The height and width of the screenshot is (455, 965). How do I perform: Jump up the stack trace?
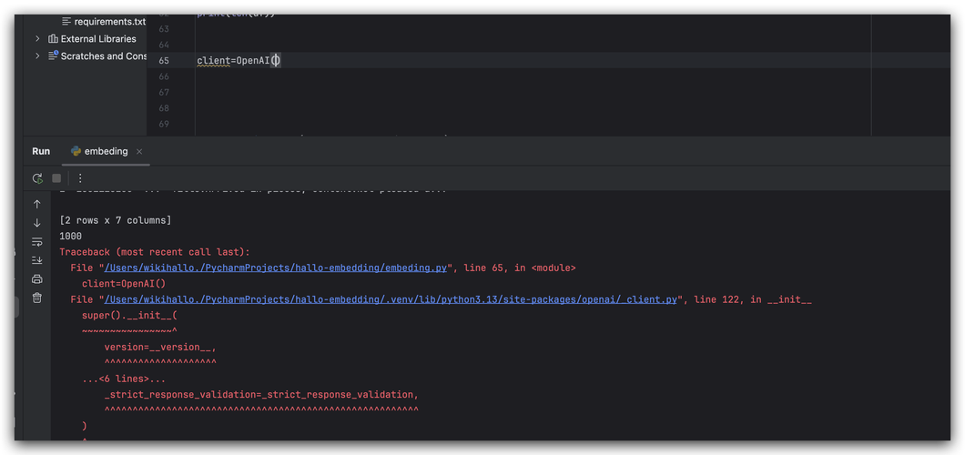click(37, 204)
